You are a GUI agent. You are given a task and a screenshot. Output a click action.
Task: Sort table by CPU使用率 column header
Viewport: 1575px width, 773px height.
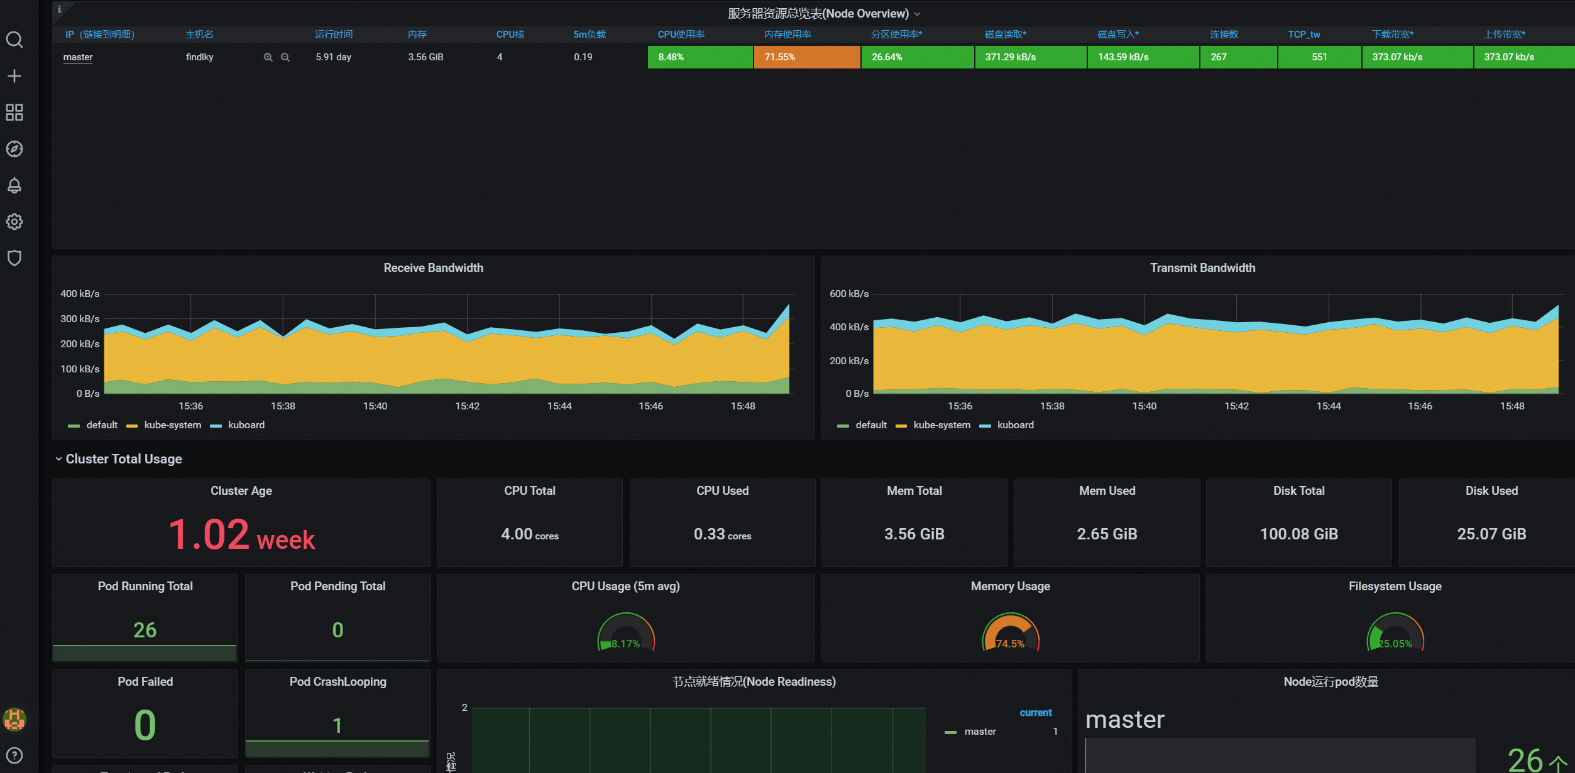tap(681, 35)
